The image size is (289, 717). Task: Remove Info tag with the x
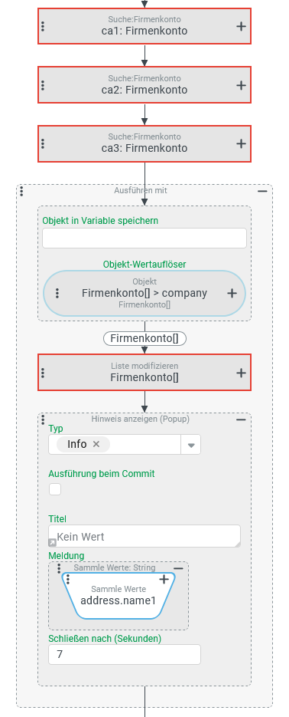(96, 444)
